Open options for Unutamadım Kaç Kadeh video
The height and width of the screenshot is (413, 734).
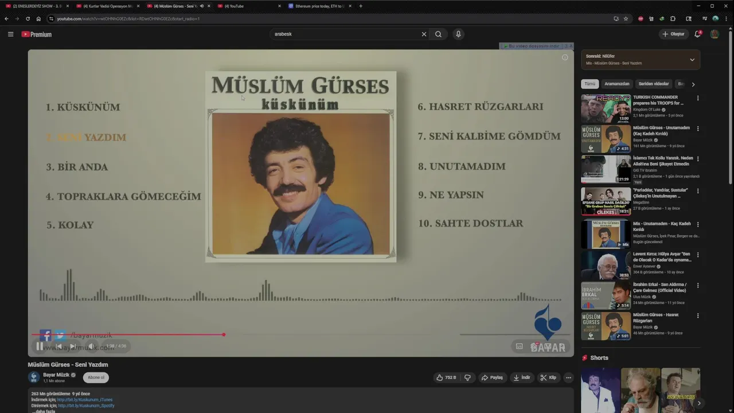tap(698, 128)
